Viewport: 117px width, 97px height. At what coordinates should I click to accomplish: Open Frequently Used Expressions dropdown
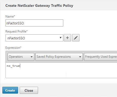(100, 57)
